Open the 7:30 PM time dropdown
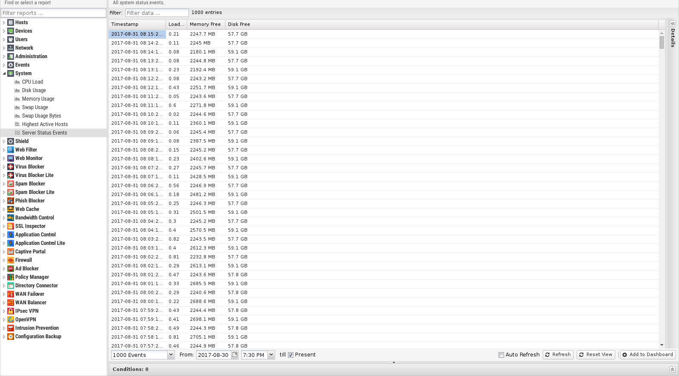 [x=271, y=355]
